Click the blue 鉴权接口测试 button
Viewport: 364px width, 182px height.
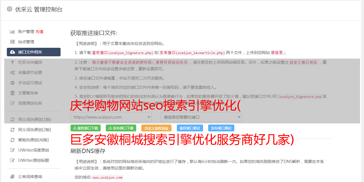tap(190, 128)
